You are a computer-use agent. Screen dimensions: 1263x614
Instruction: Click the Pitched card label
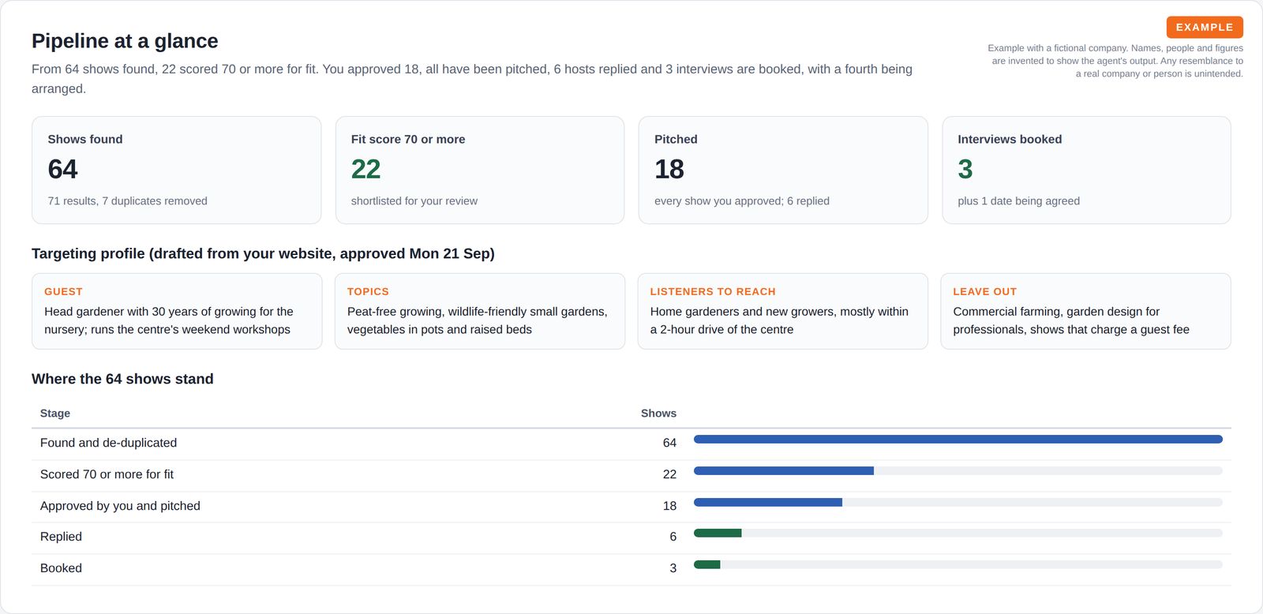tap(676, 139)
